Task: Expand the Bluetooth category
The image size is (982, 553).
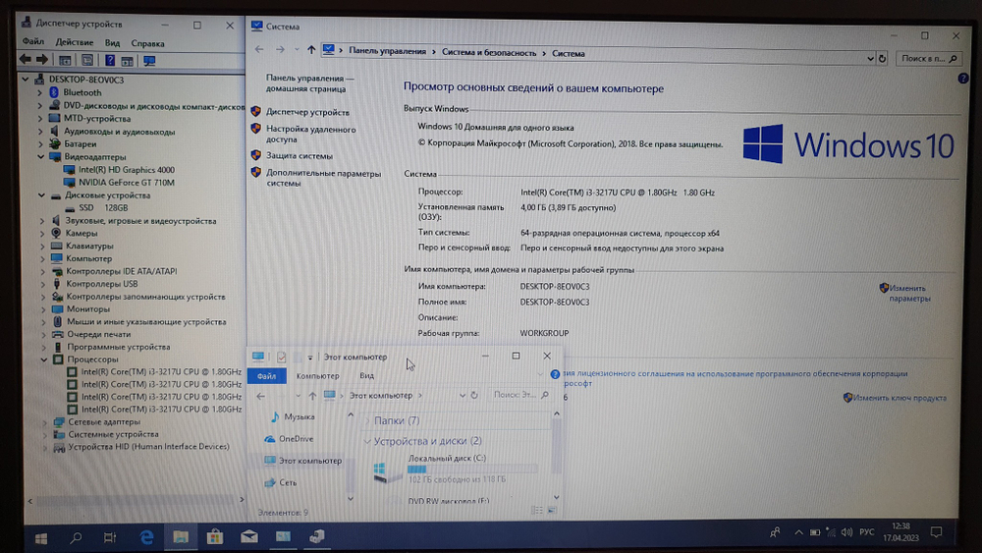Action: tap(40, 92)
